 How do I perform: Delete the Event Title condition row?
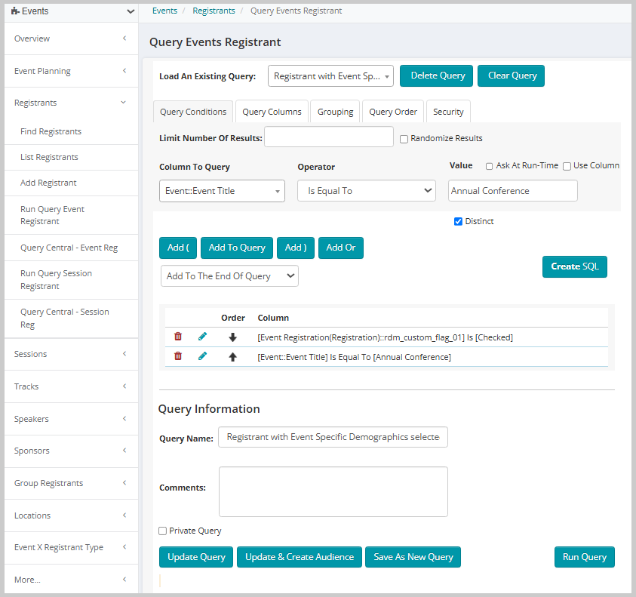[x=177, y=356]
